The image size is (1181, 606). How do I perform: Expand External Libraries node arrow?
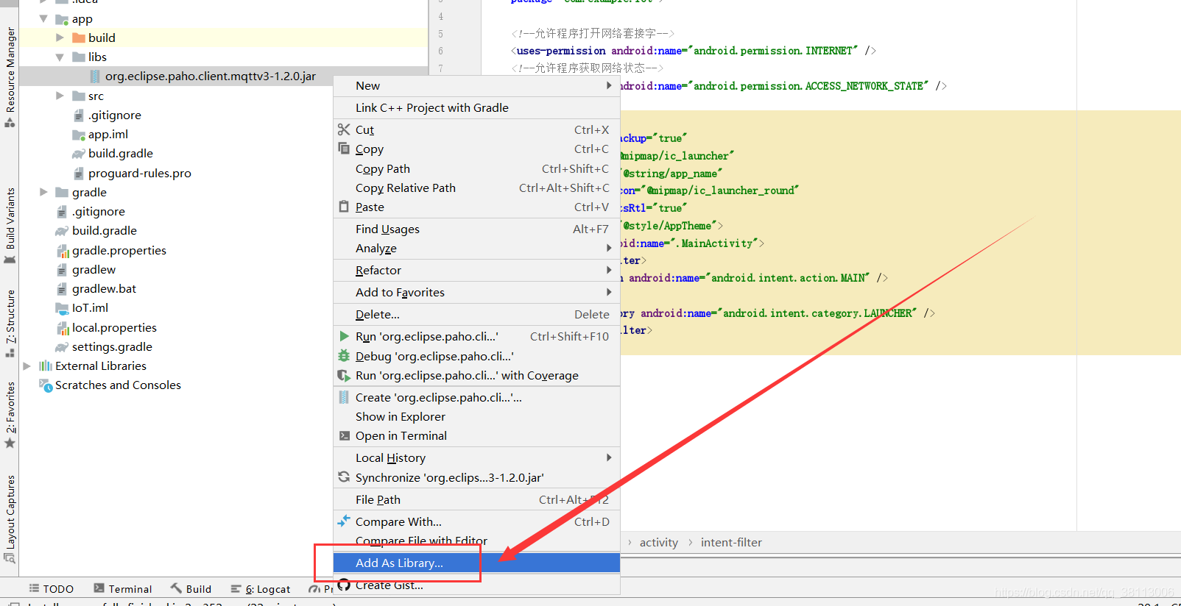point(27,366)
